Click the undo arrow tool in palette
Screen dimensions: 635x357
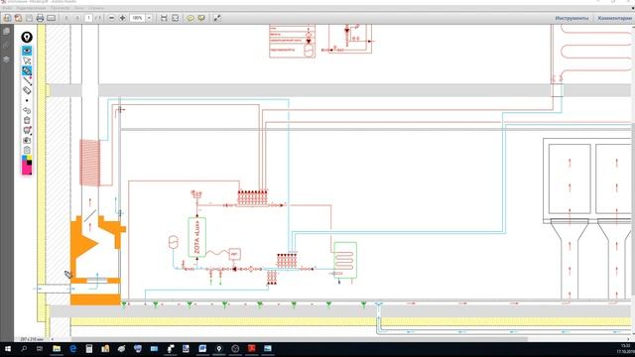point(27,110)
